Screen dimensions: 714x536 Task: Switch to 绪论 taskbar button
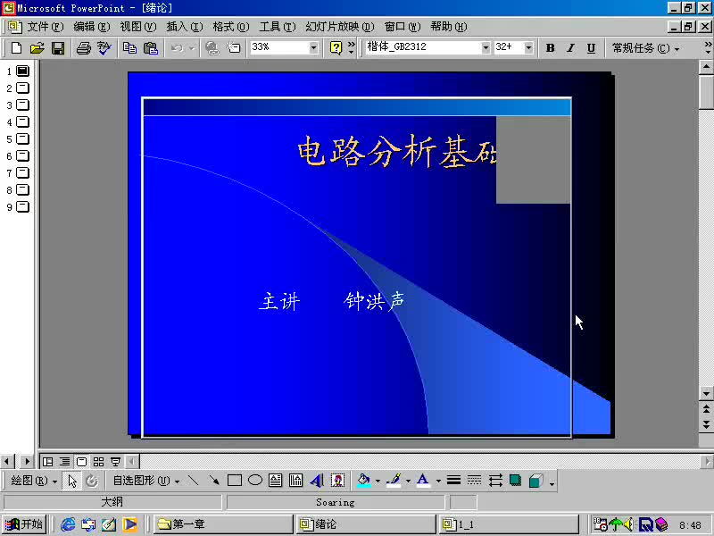pyautogui.click(x=365, y=524)
